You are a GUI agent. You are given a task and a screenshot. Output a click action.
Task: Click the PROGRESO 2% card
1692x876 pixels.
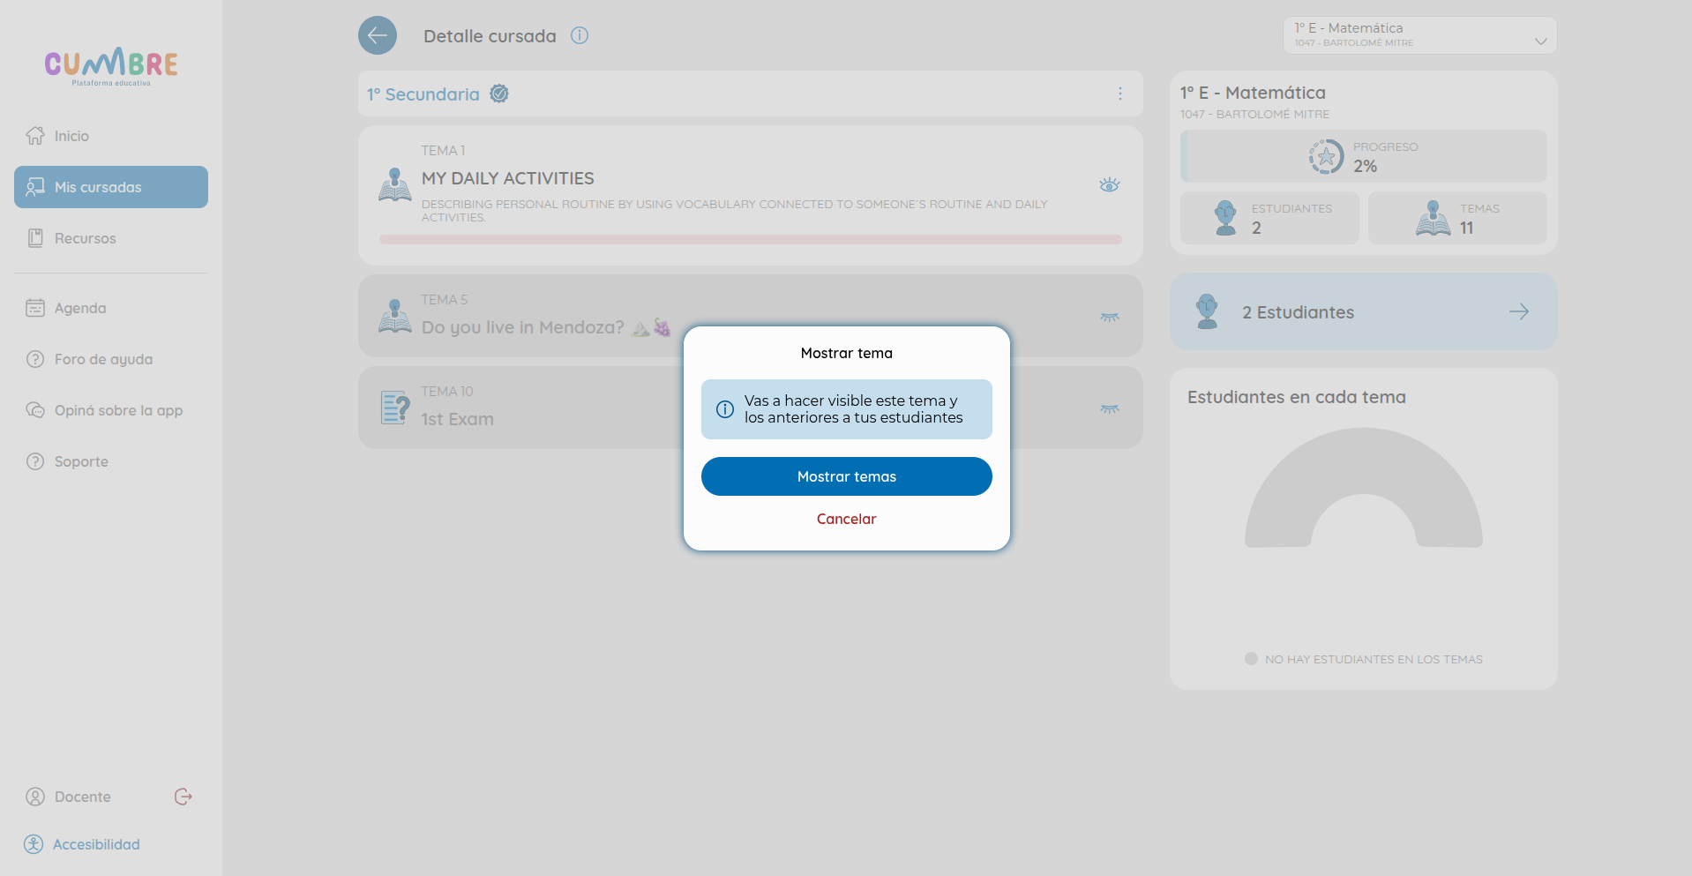(1363, 156)
